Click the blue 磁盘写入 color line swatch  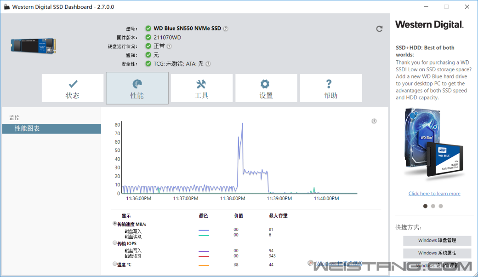(x=204, y=230)
